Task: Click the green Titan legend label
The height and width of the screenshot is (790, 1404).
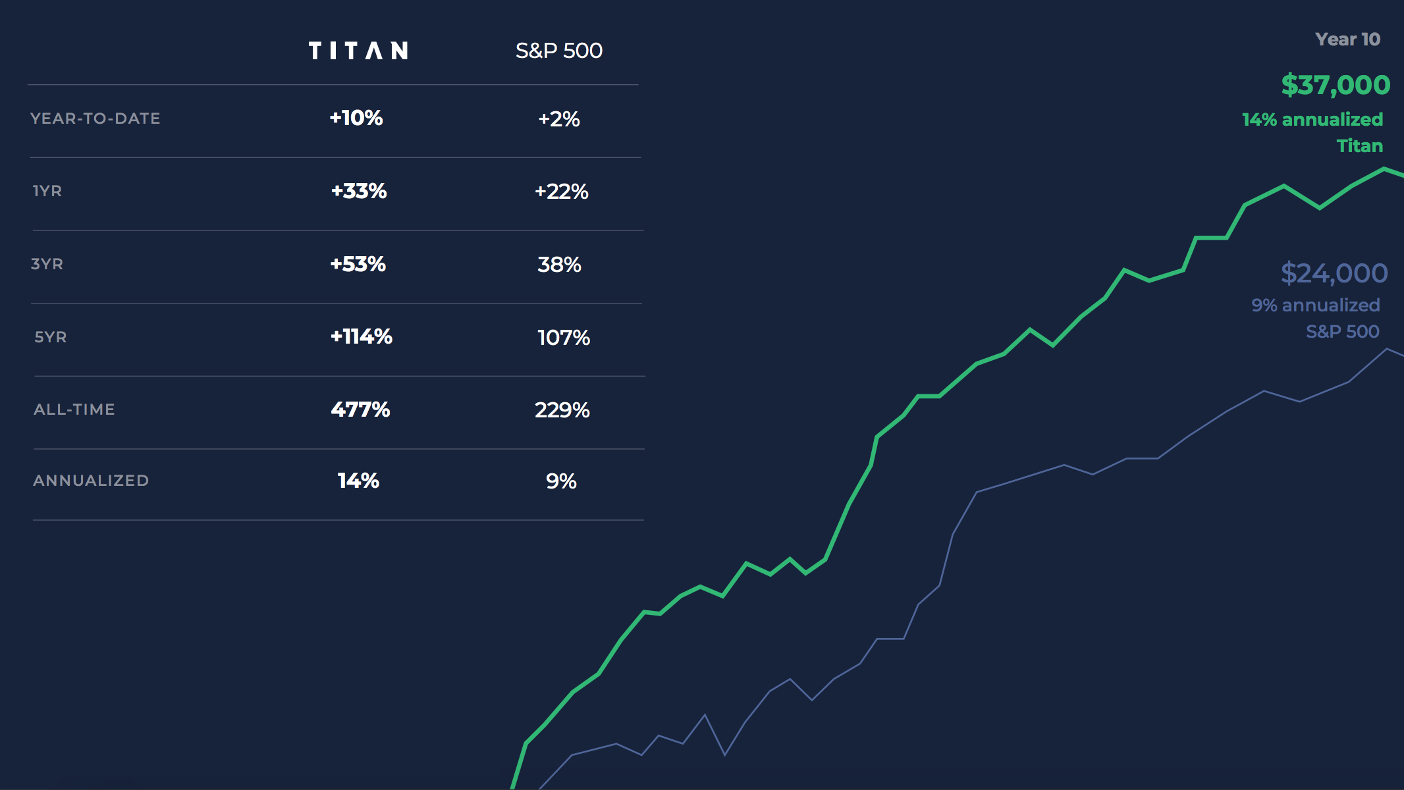Action: click(x=1359, y=145)
